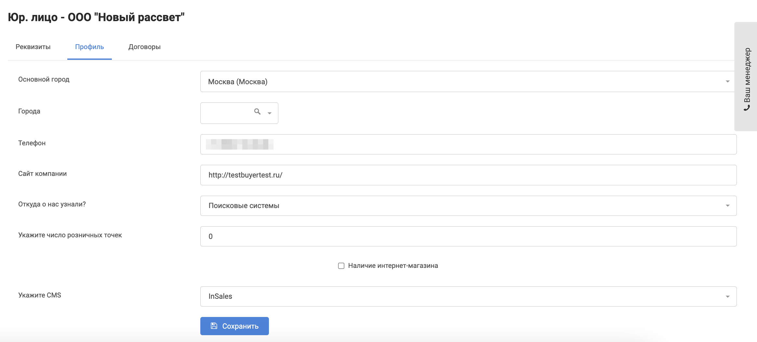Click the magnifier icon in Города field

[257, 112]
